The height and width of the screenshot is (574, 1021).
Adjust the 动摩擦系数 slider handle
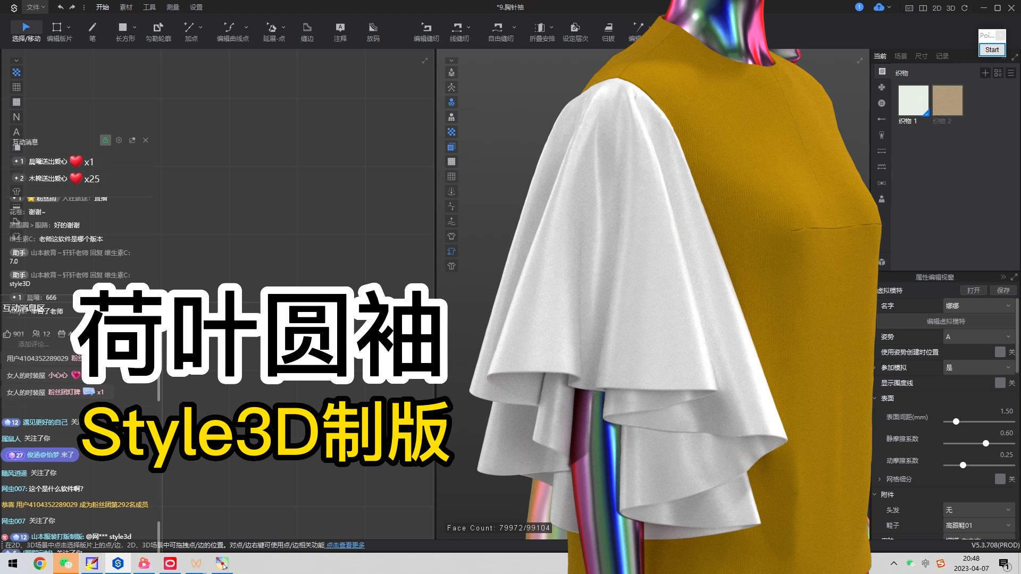963,465
